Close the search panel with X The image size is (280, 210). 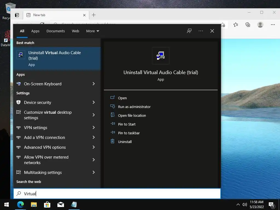pos(212,31)
